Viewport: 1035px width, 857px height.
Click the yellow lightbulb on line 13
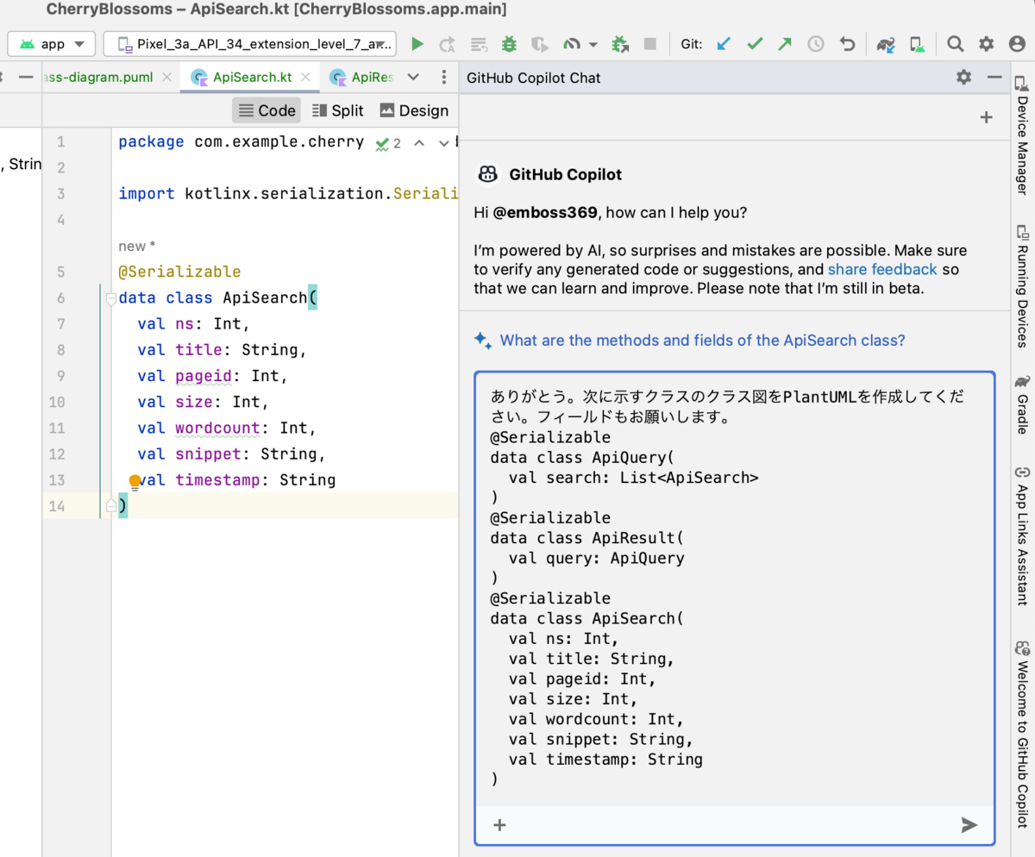tap(135, 482)
